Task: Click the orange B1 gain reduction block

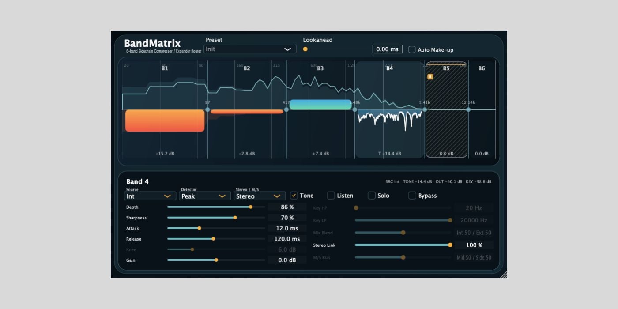Action: (x=165, y=121)
